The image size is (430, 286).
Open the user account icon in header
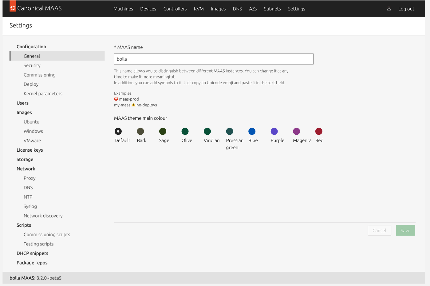pos(389,9)
